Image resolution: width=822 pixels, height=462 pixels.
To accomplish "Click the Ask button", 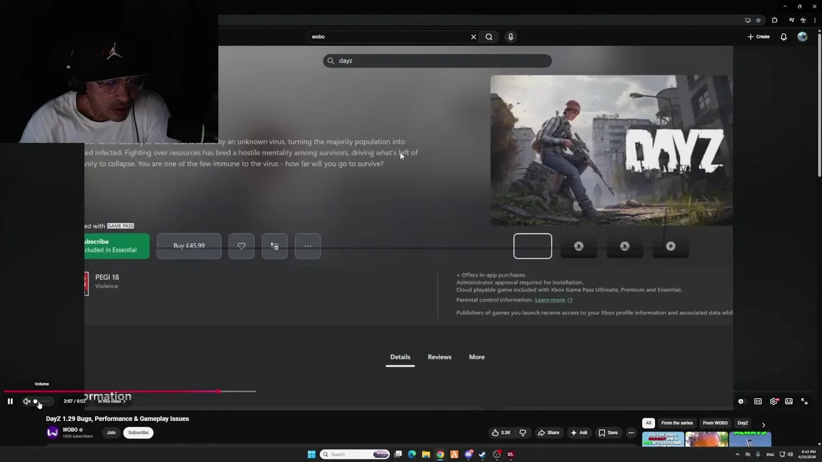I will coord(579,432).
